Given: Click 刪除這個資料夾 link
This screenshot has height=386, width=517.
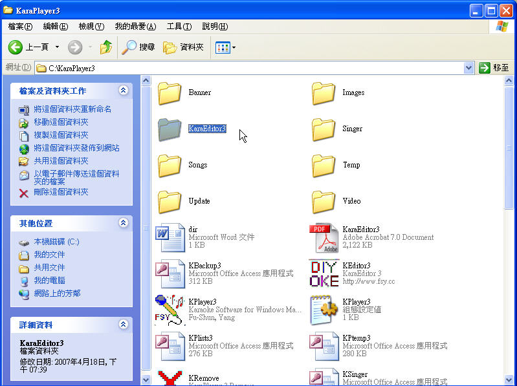Looking at the screenshot, I should 61,192.
